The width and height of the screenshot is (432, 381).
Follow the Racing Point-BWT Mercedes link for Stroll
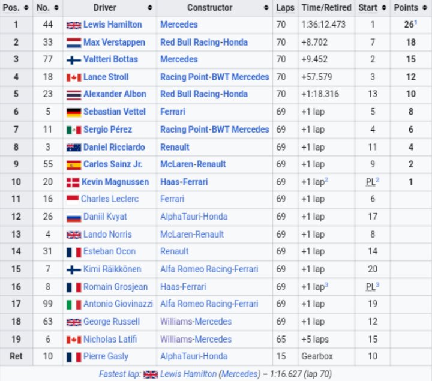[x=214, y=77]
